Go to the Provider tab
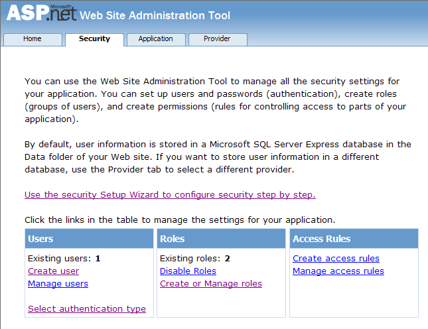Screen dimensions: 428x329 point(217,39)
